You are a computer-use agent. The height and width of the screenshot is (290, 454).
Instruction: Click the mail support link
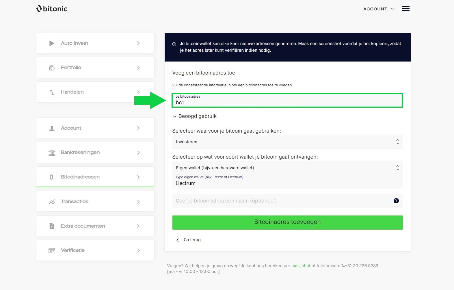coord(295,266)
